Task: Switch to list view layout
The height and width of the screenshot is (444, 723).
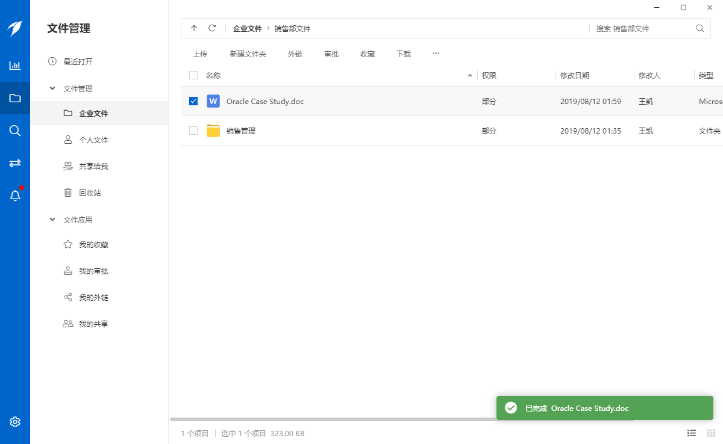Action: (x=692, y=433)
